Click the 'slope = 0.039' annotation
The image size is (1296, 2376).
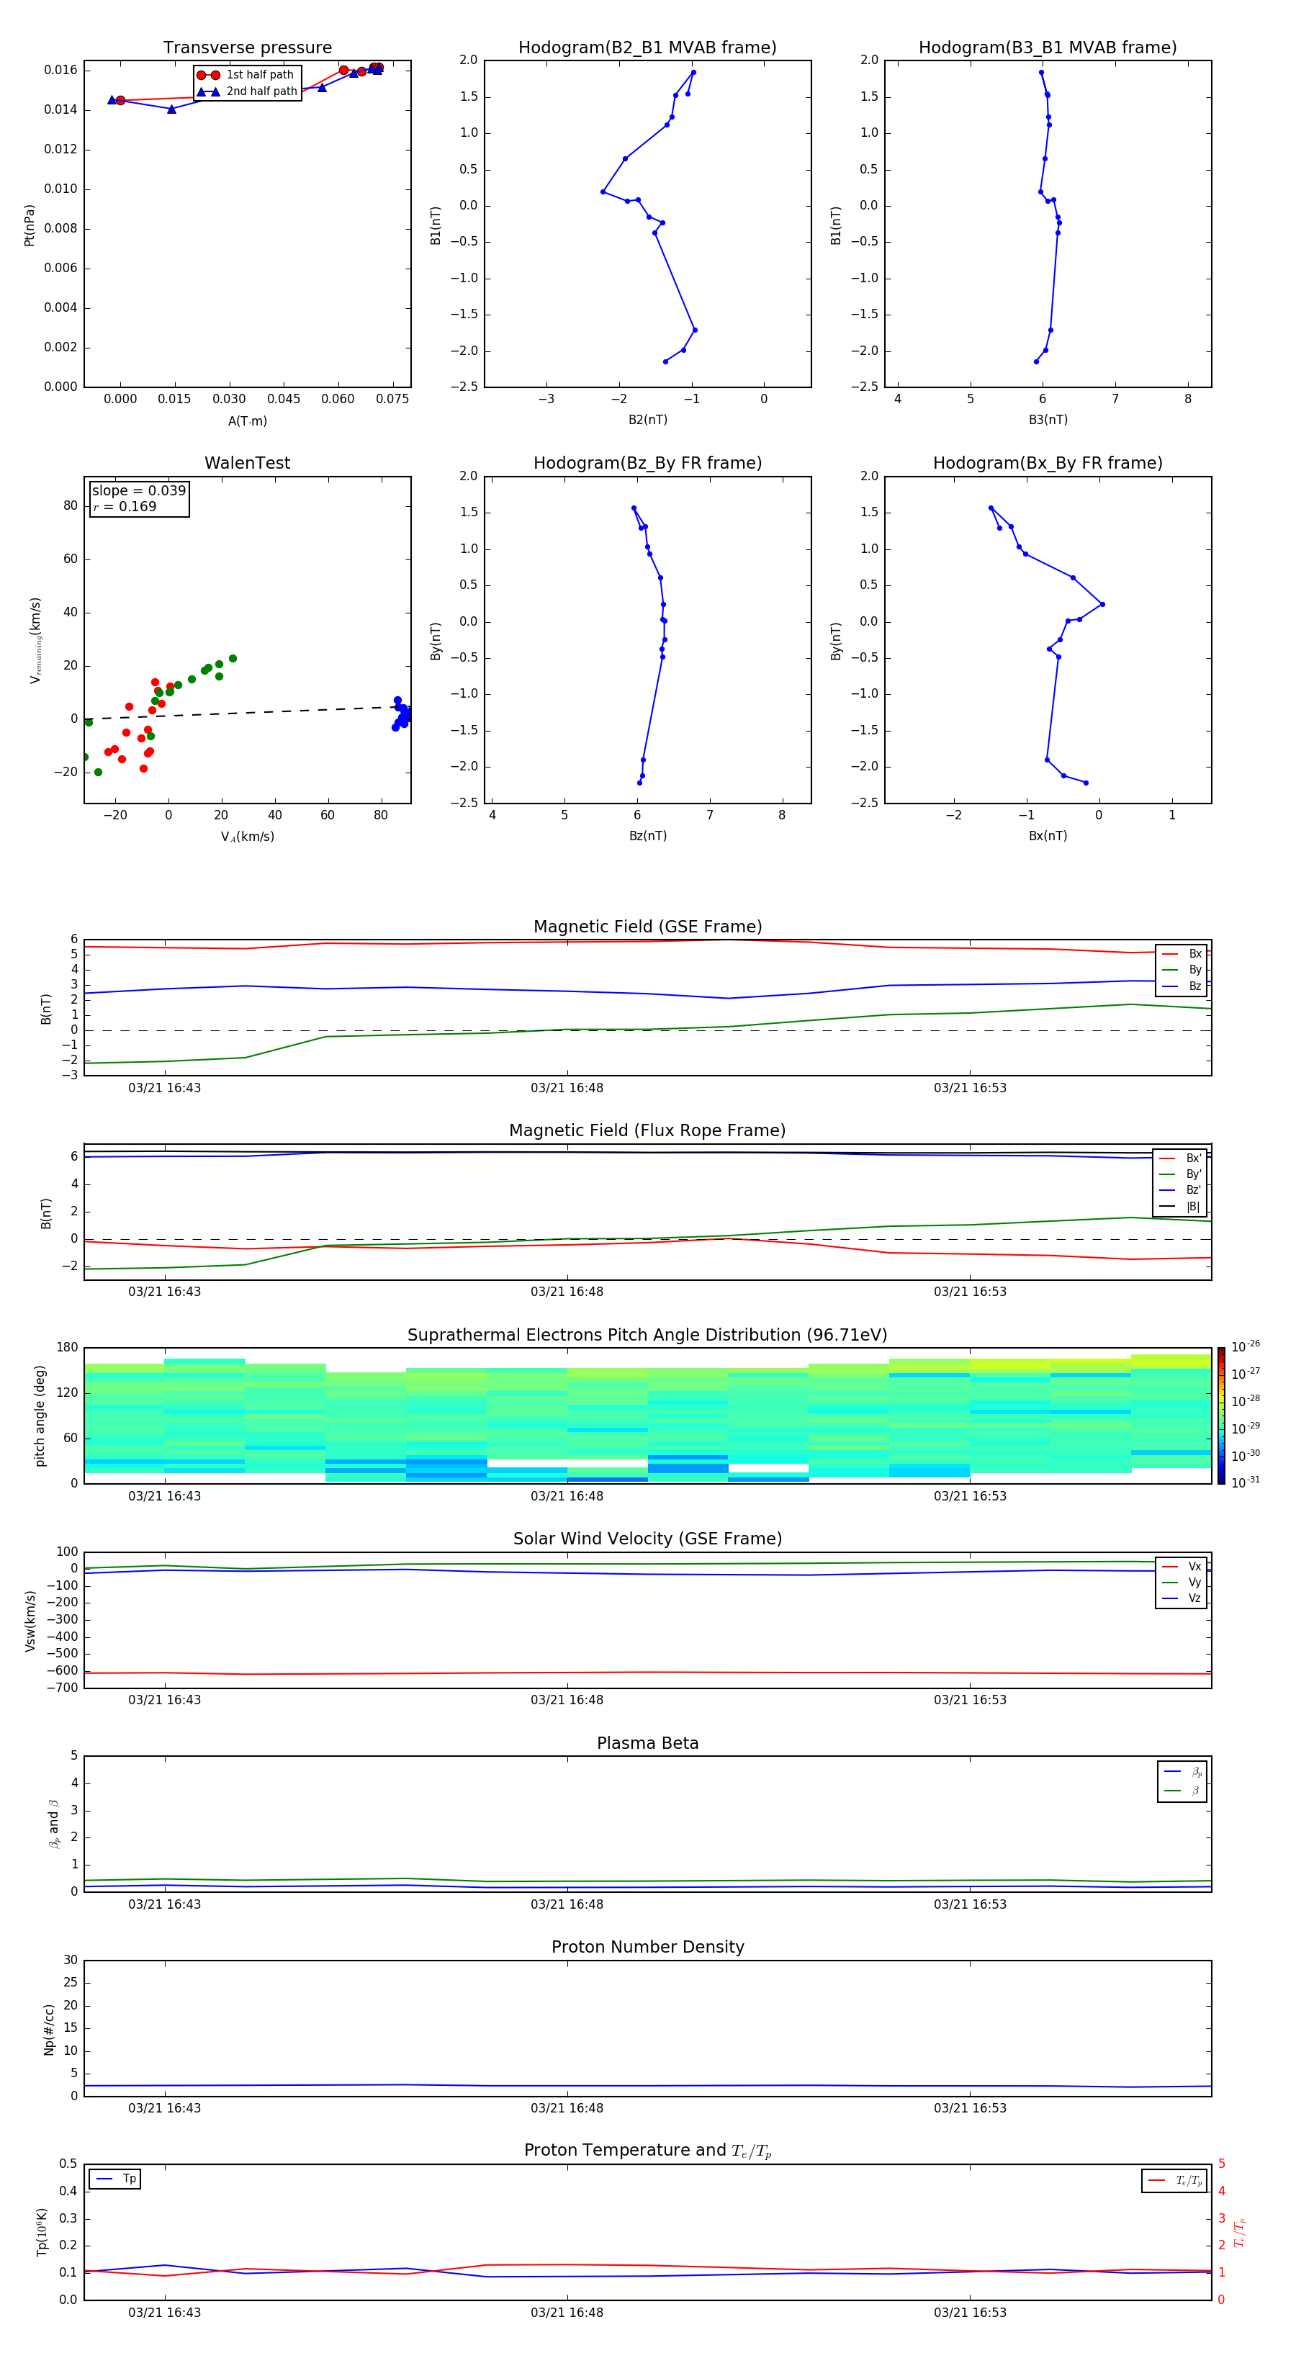(x=138, y=491)
